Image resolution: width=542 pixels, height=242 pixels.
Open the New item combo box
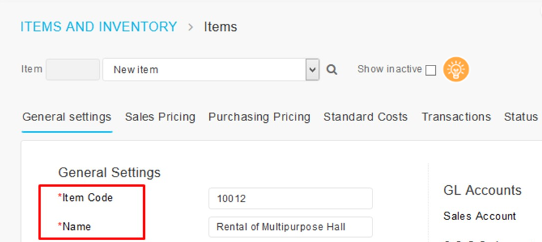211,69
